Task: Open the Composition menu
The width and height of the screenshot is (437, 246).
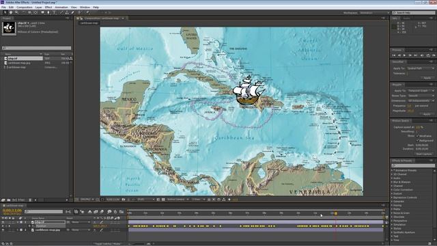Action: coord(25,8)
